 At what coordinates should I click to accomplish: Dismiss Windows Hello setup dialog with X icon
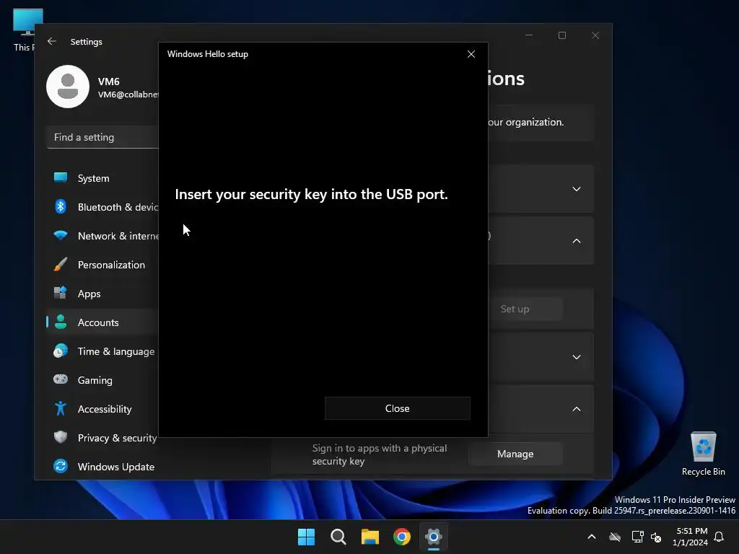pos(471,54)
